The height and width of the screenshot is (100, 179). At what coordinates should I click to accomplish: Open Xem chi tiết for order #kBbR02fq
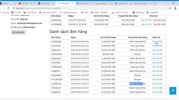[x=157, y=92]
